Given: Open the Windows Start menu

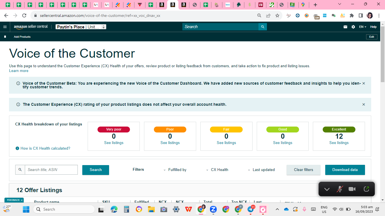Looking at the screenshot, I should [26, 209].
